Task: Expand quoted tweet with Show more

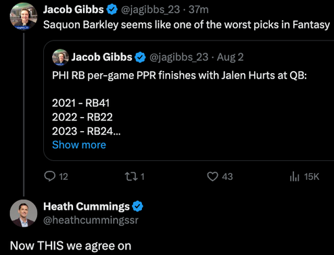Action: coord(79,145)
